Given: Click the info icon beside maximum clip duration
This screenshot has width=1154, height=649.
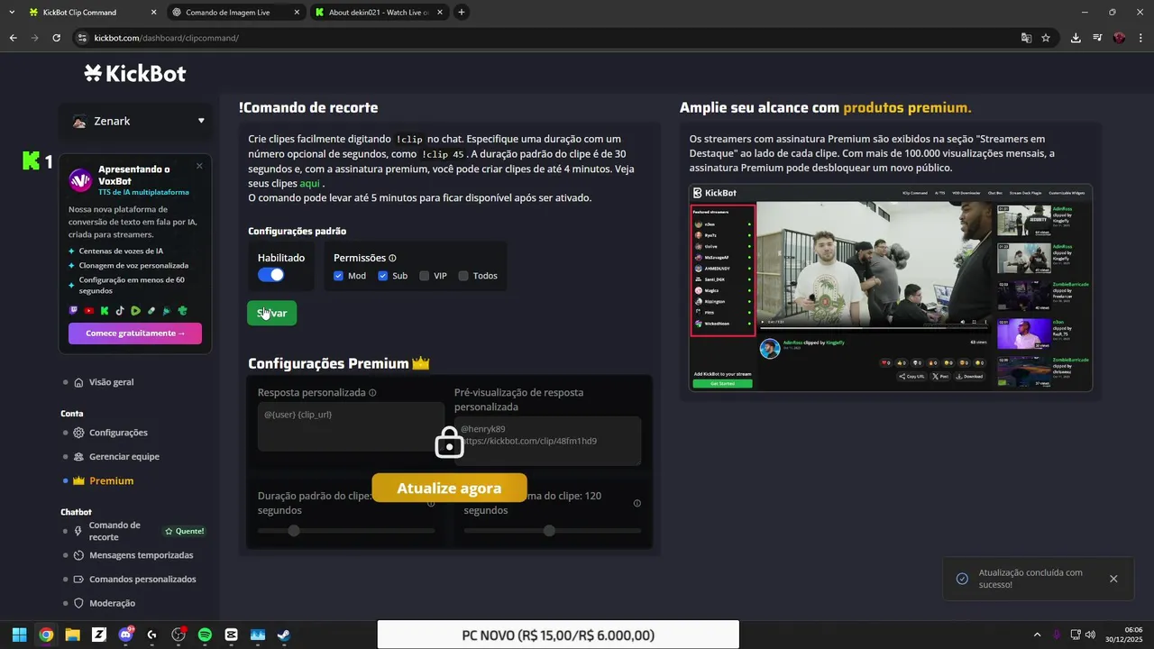Looking at the screenshot, I should 637,504.
